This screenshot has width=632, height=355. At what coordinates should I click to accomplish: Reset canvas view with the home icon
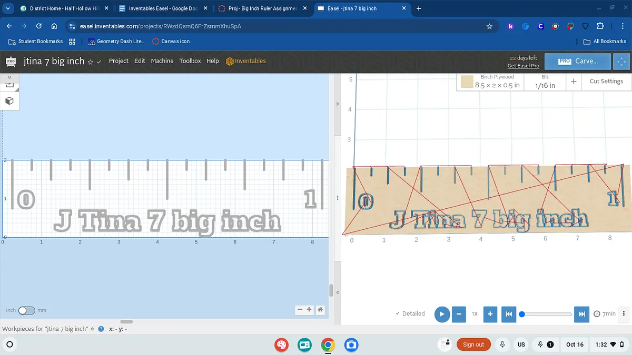click(x=320, y=310)
